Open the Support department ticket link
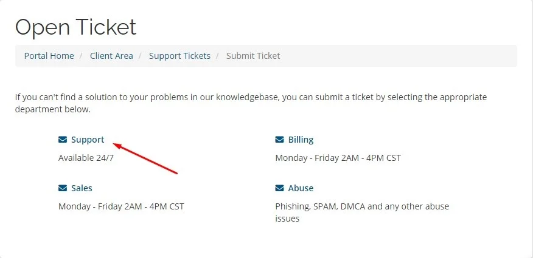Image resolution: width=533 pixels, height=258 pixels. 88,140
